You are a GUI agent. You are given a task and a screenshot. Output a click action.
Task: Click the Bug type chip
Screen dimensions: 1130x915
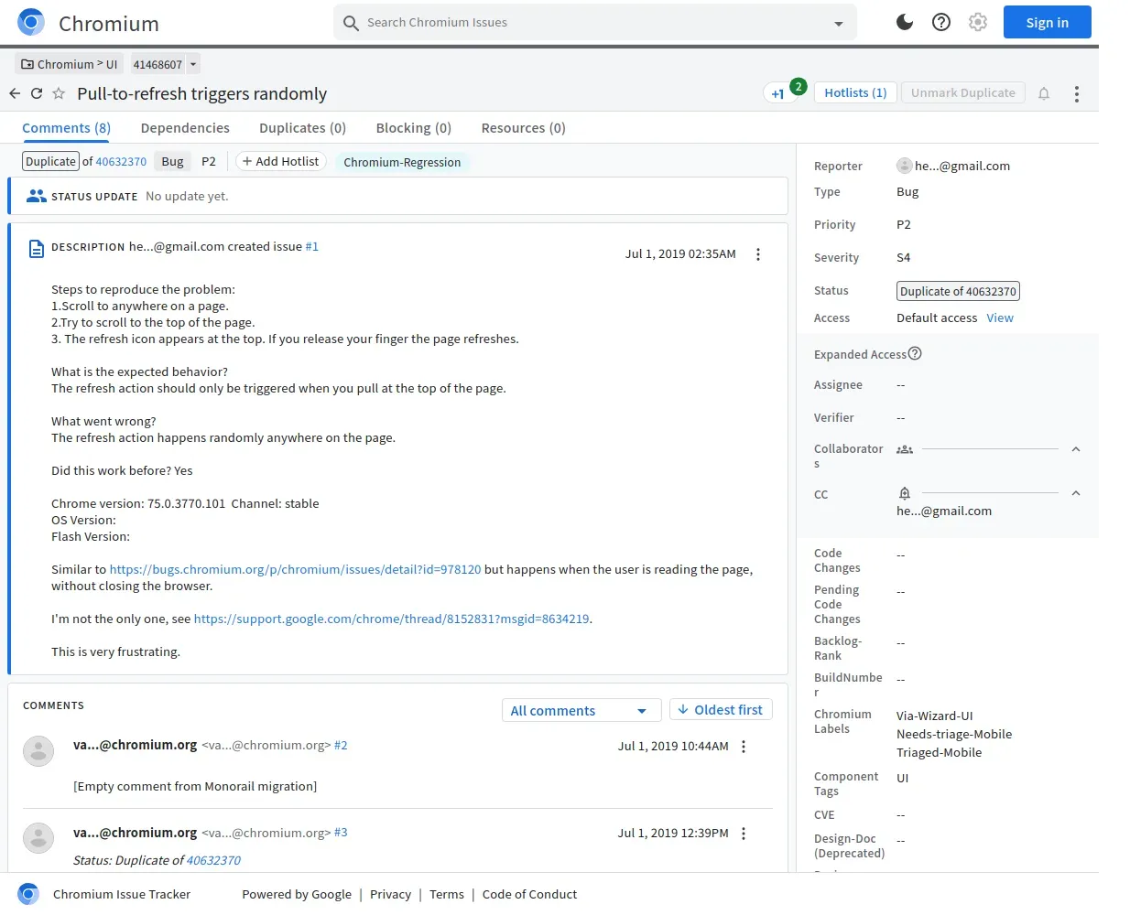(172, 161)
